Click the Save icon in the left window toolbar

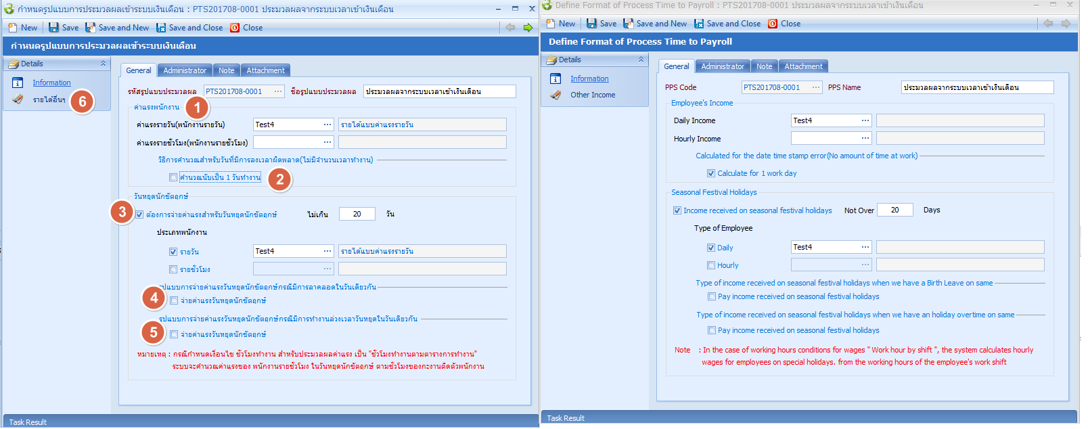[54, 28]
